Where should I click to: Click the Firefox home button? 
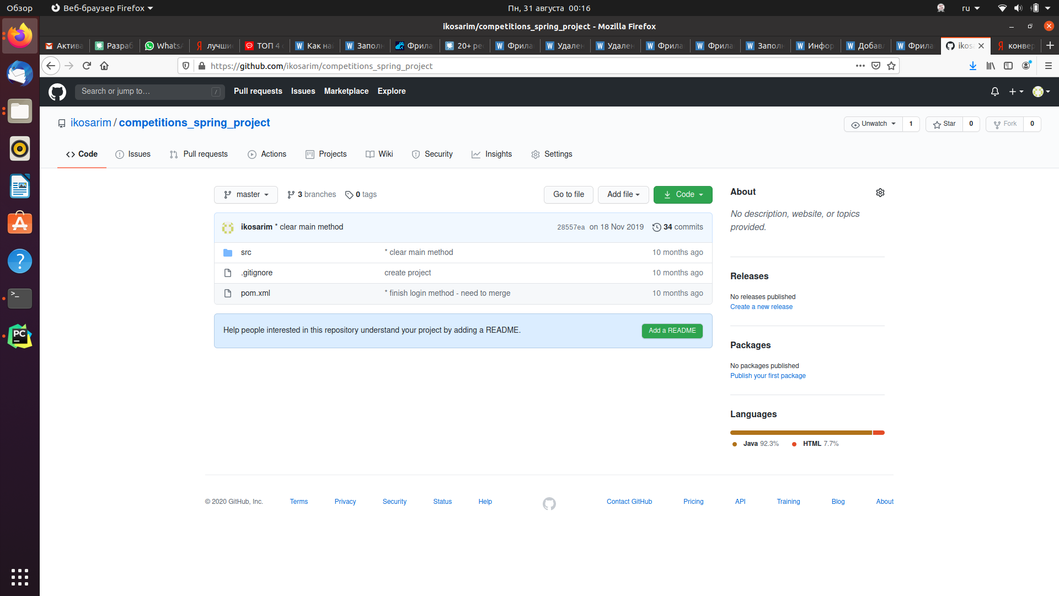click(104, 66)
